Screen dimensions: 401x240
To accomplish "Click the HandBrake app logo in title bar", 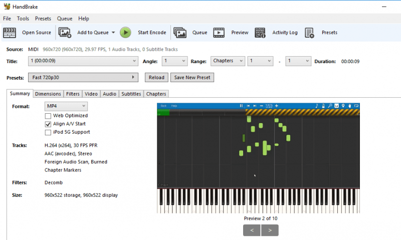I will point(7,7).
